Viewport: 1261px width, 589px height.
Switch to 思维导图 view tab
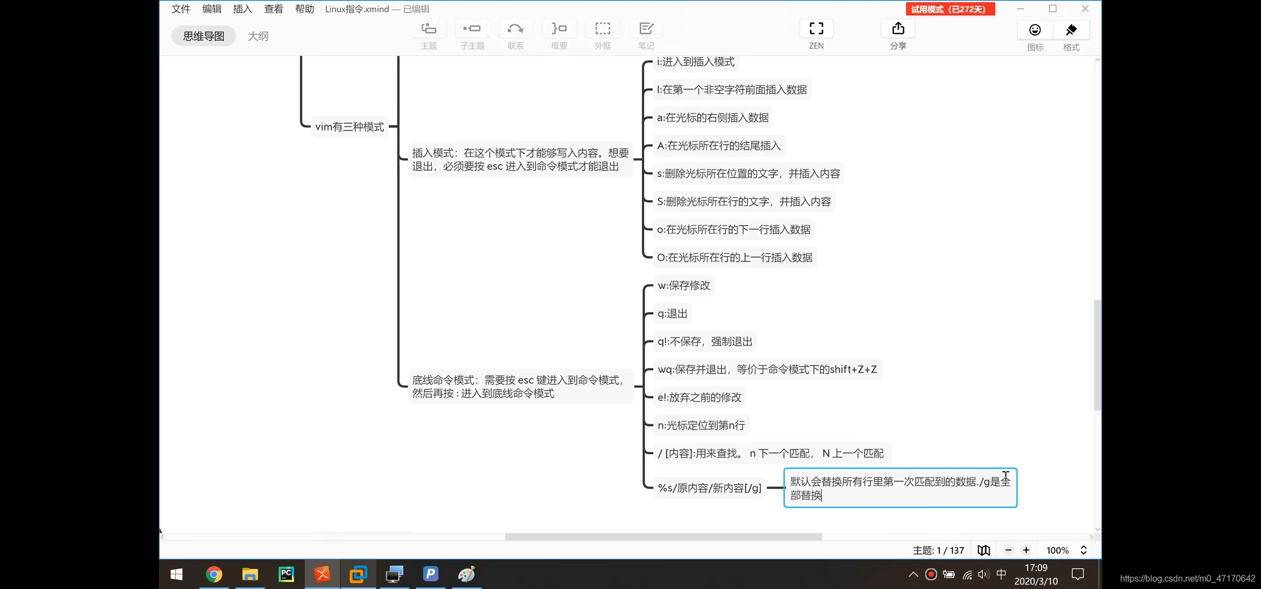tap(204, 36)
